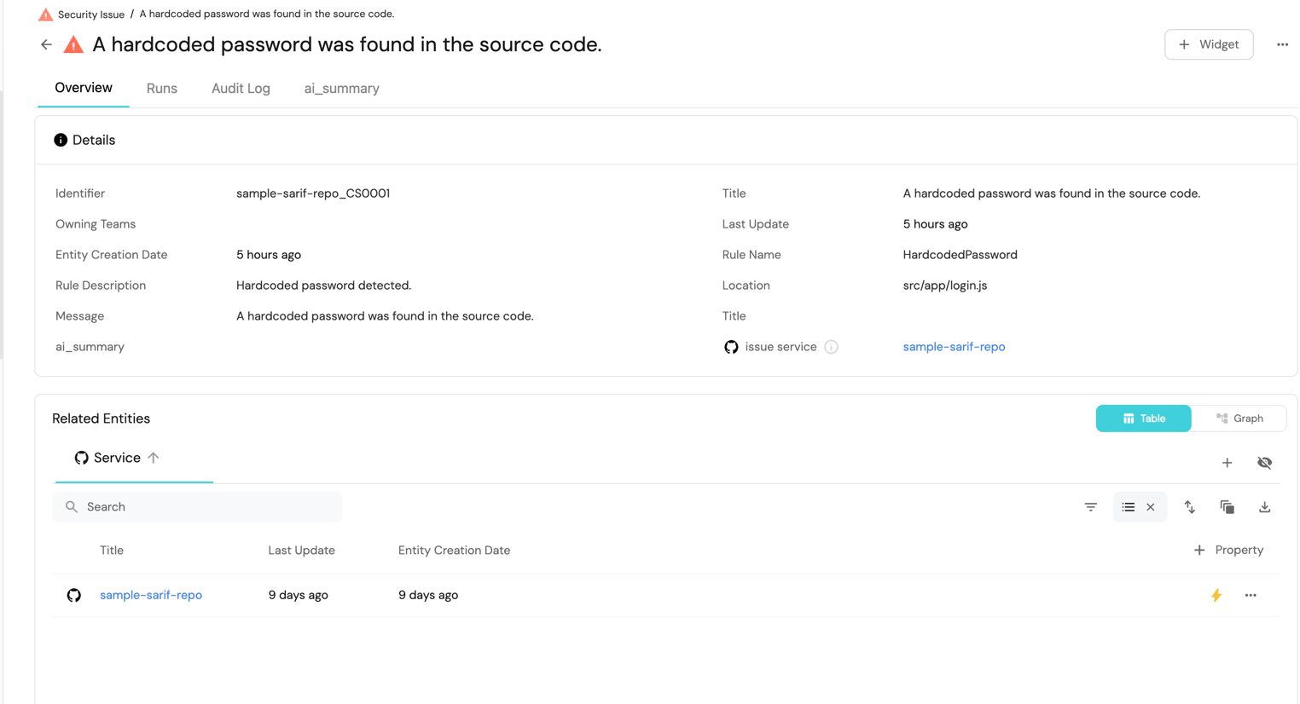Image resolution: width=1300 pixels, height=704 pixels.
Task: Click the Add Widget button
Action: point(1208,44)
